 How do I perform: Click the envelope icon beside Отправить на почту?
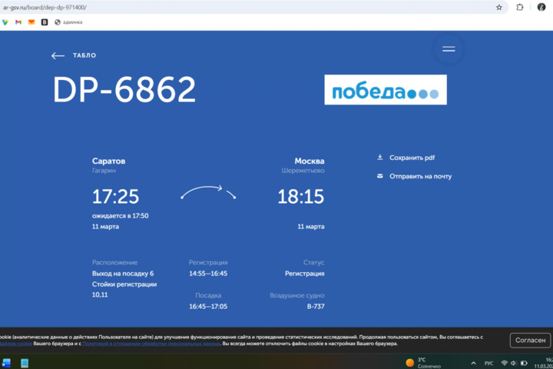point(379,176)
